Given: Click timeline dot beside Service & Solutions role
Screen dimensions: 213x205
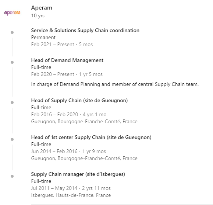Looking at the screenshot, I should click(12, 32).
